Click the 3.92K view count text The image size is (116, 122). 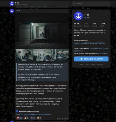[x=59, y=119]
